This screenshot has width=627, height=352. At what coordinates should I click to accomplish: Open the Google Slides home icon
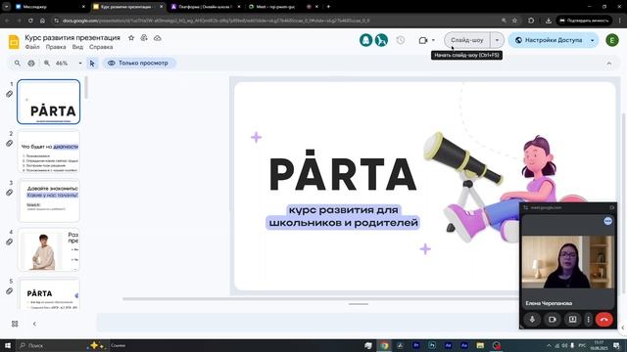[14, 41]
